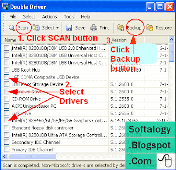
Task: Open the File menu
Action: (x=13, y=17)
